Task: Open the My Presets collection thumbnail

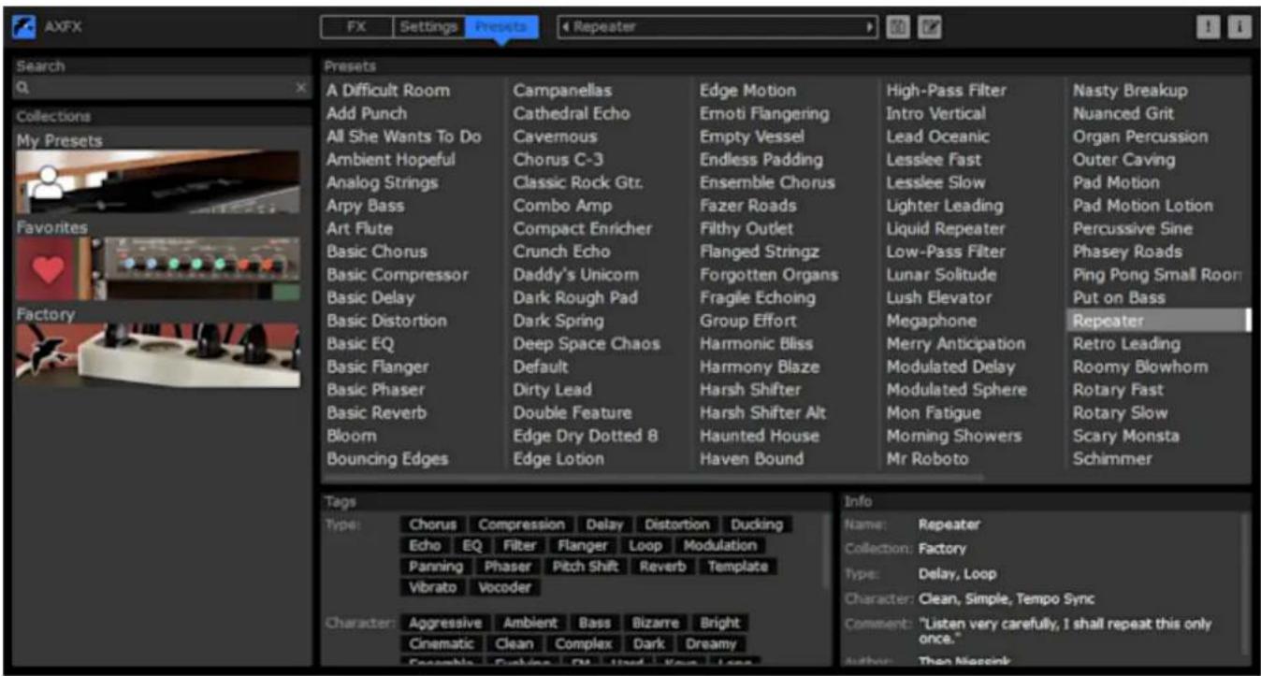Action: pyautogui.click(x=158, y=182)
